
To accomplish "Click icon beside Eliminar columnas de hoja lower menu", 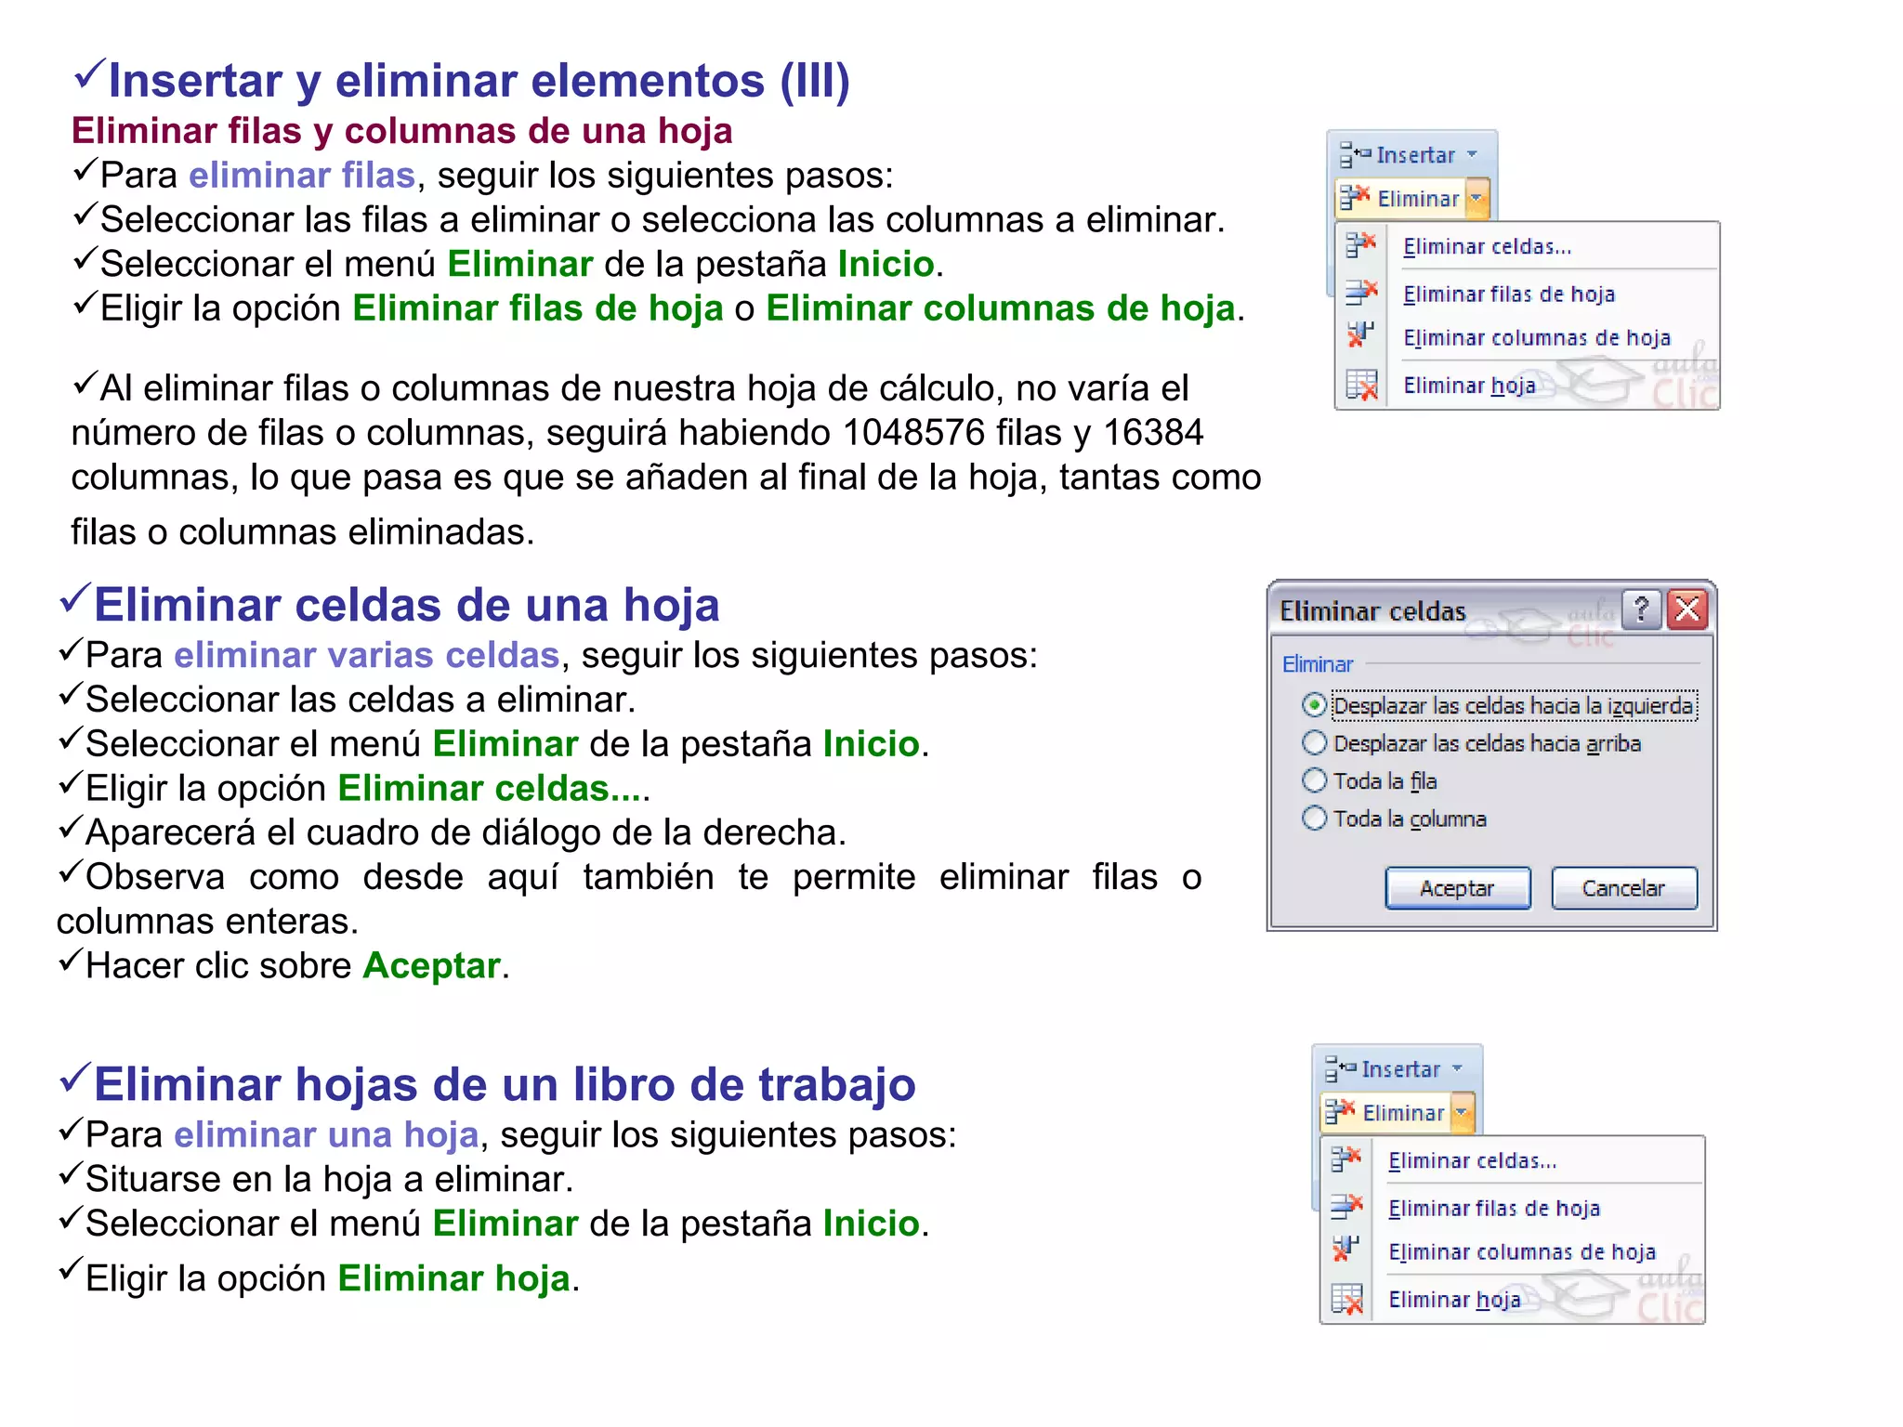I will [1345, 1250].
